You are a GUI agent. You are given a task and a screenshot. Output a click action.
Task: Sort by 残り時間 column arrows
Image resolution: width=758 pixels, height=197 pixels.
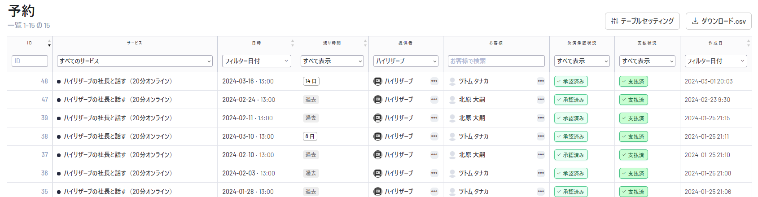pyautogui.click(x=365, y=43)
